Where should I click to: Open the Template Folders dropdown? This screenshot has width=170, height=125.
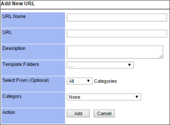100,65
